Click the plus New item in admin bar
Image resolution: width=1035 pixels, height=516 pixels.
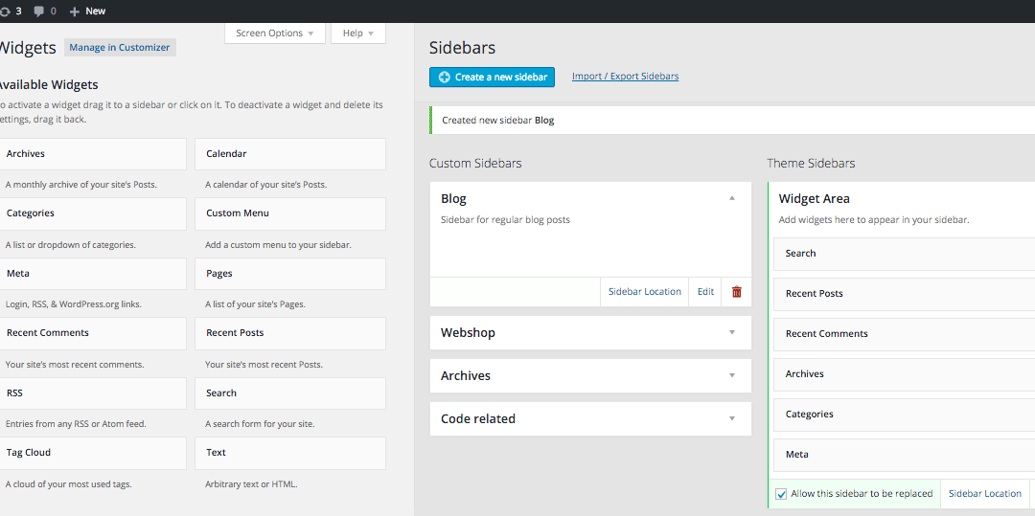87,11
